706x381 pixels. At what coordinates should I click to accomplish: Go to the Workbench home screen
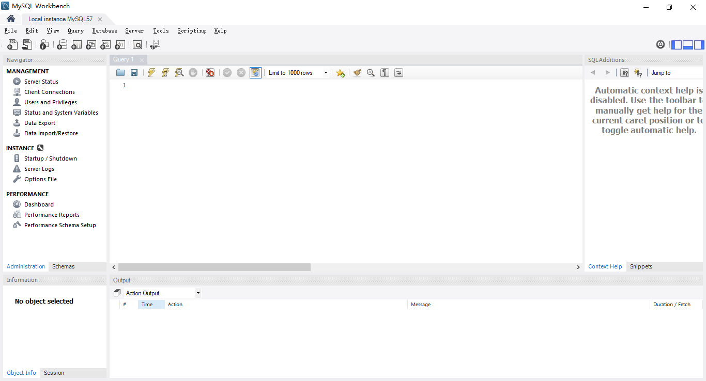click(x=11, y=19)
